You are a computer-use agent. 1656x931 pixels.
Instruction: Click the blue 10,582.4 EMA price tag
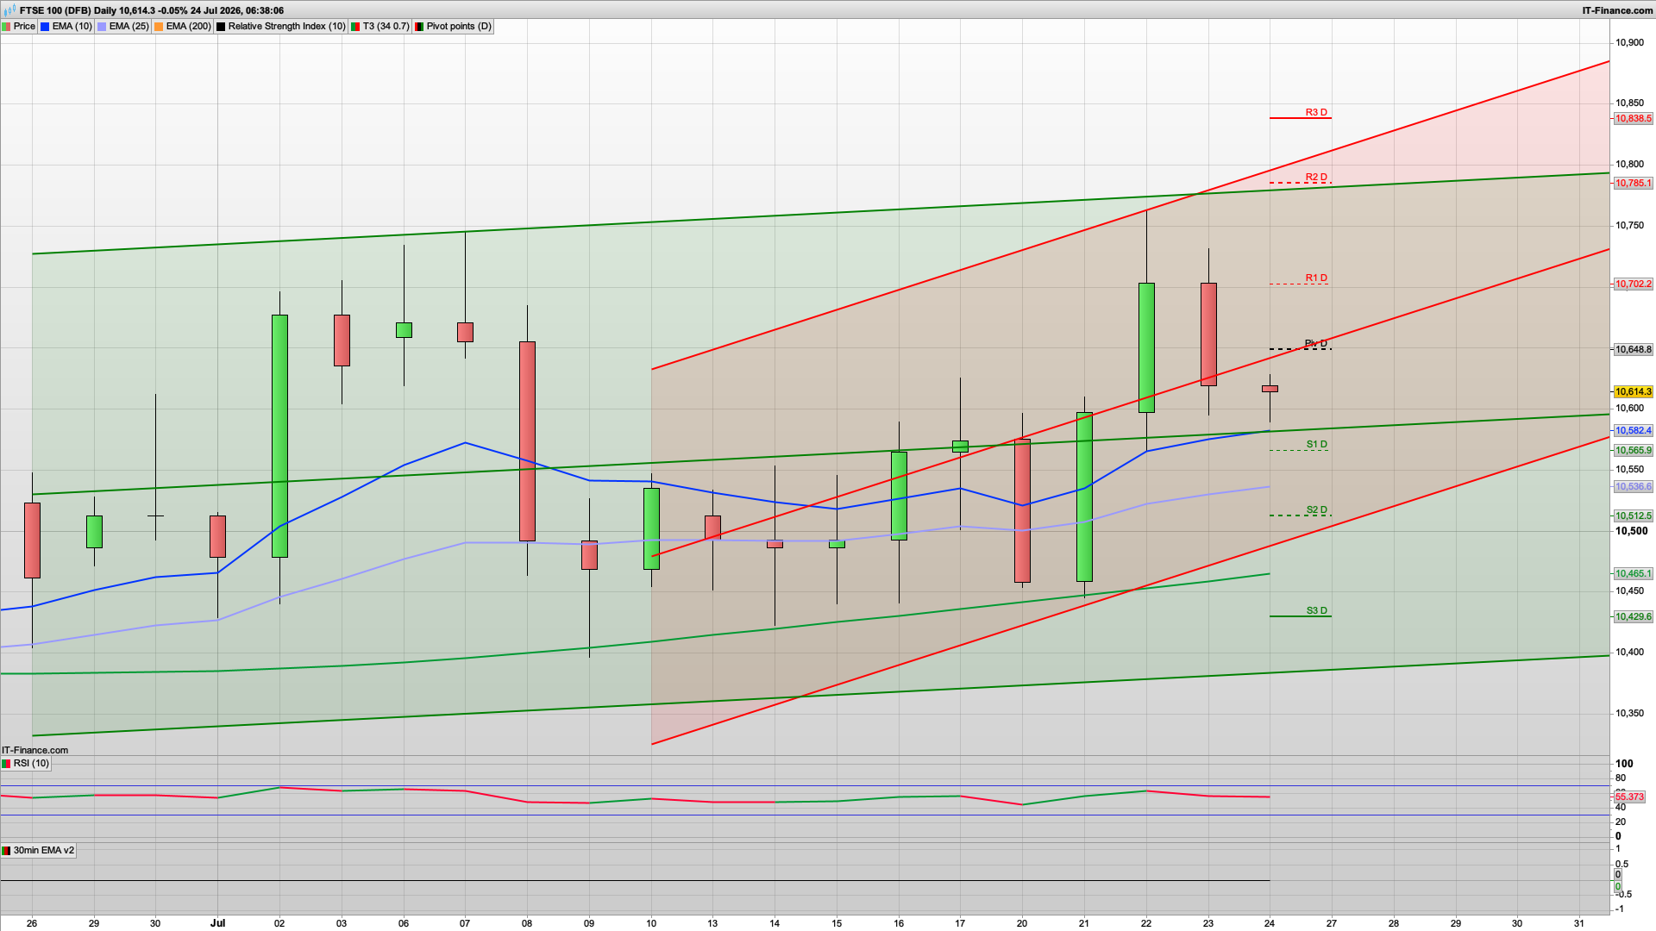(x=1634, y=431)
